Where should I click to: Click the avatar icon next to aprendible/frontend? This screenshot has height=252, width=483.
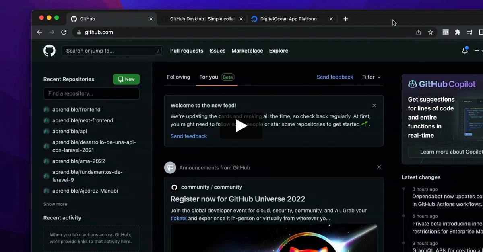click(x=46, y=110)
